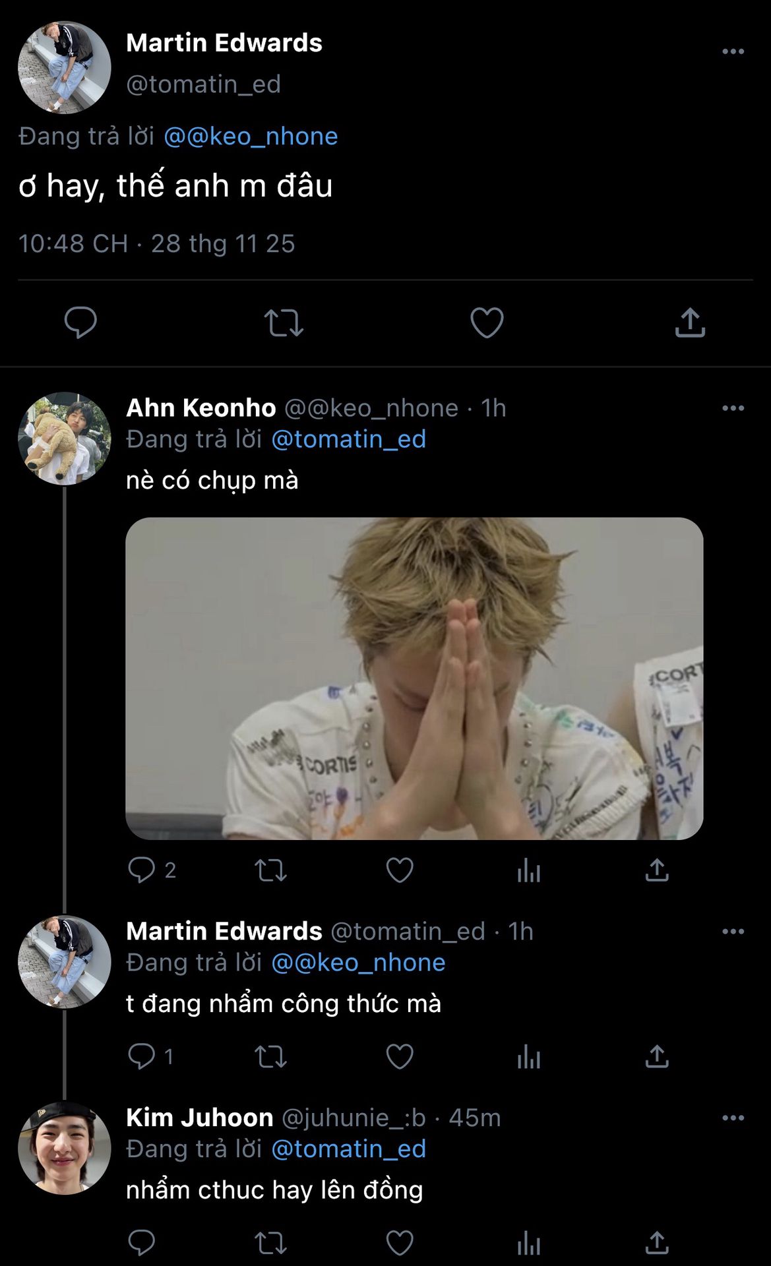The width and height of the screenshot is (771, 1266).
Task: View analytics for Kim Juhoon's reply
Action: tap(529, 1244)
